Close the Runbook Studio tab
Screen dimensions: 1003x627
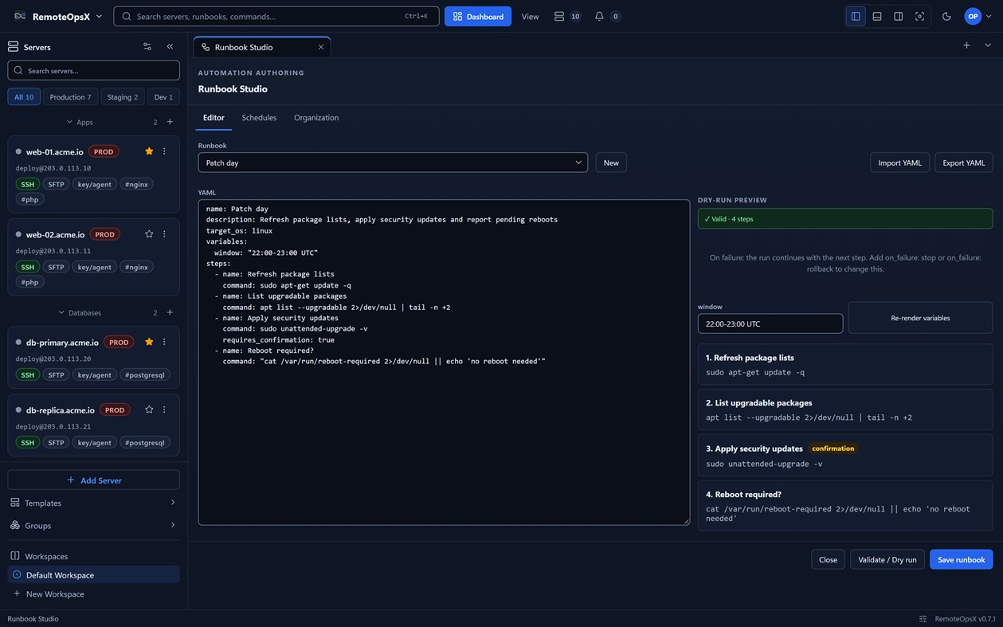point(321,47)
